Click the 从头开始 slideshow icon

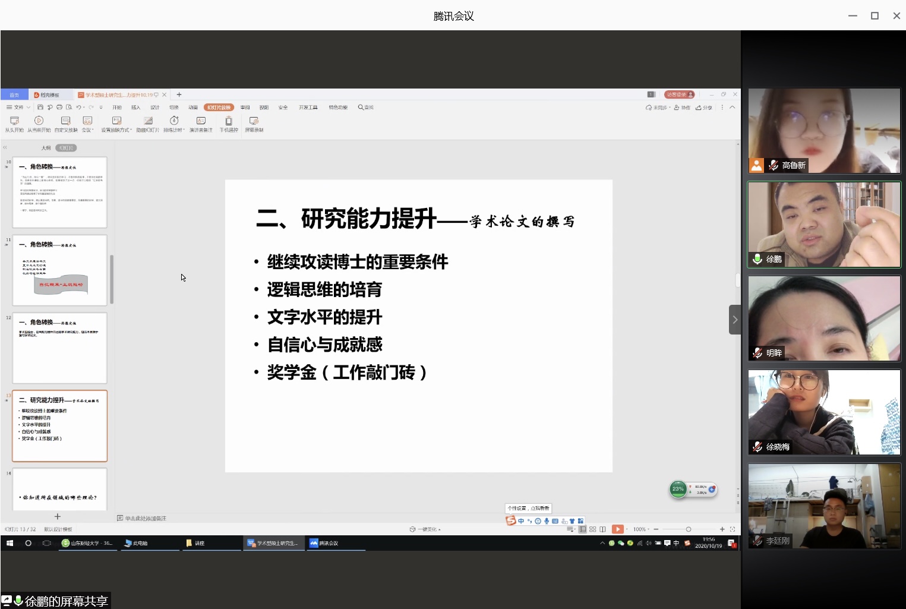14,121
